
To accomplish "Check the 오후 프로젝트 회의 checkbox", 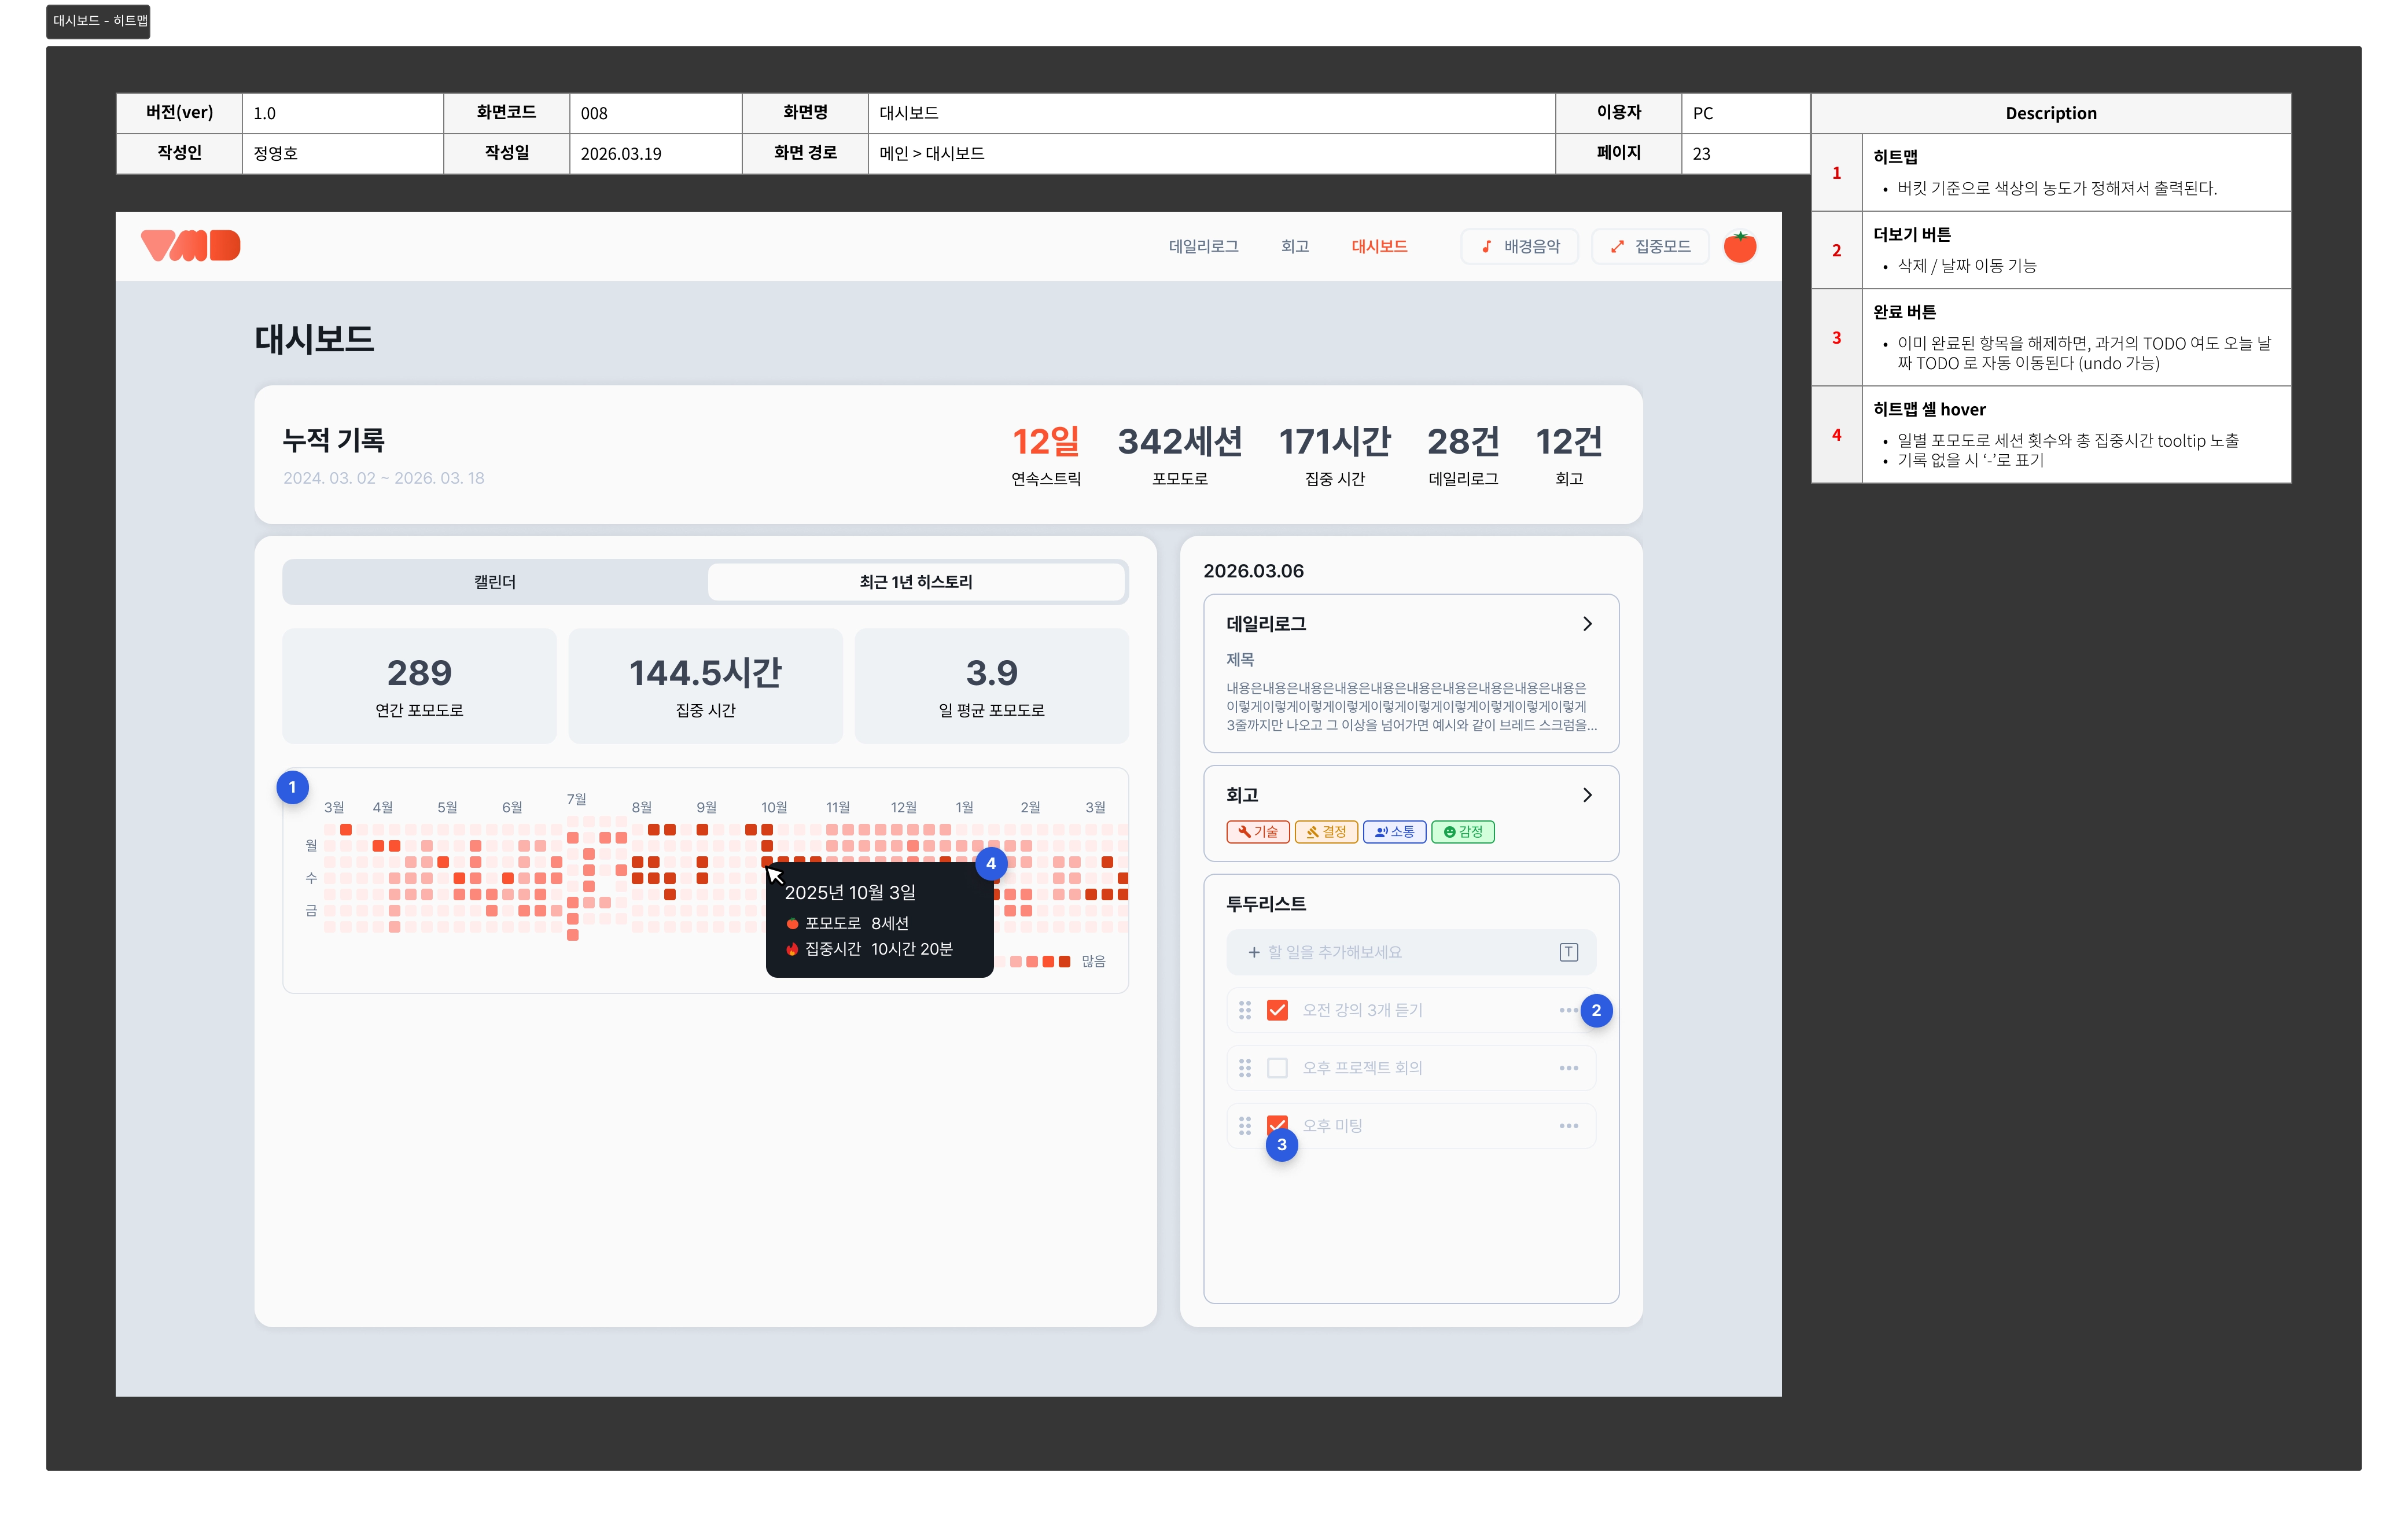I will pos(1277,1068).
